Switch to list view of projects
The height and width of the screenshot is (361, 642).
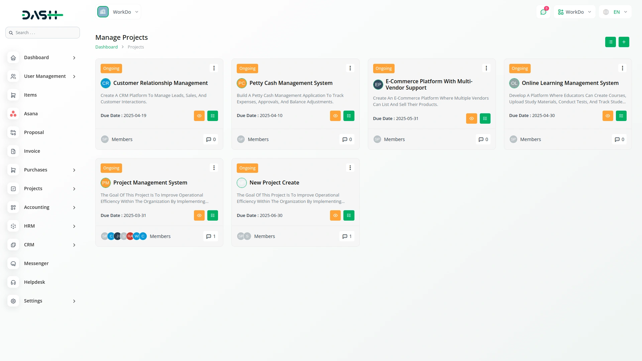(x=610, y=42)
